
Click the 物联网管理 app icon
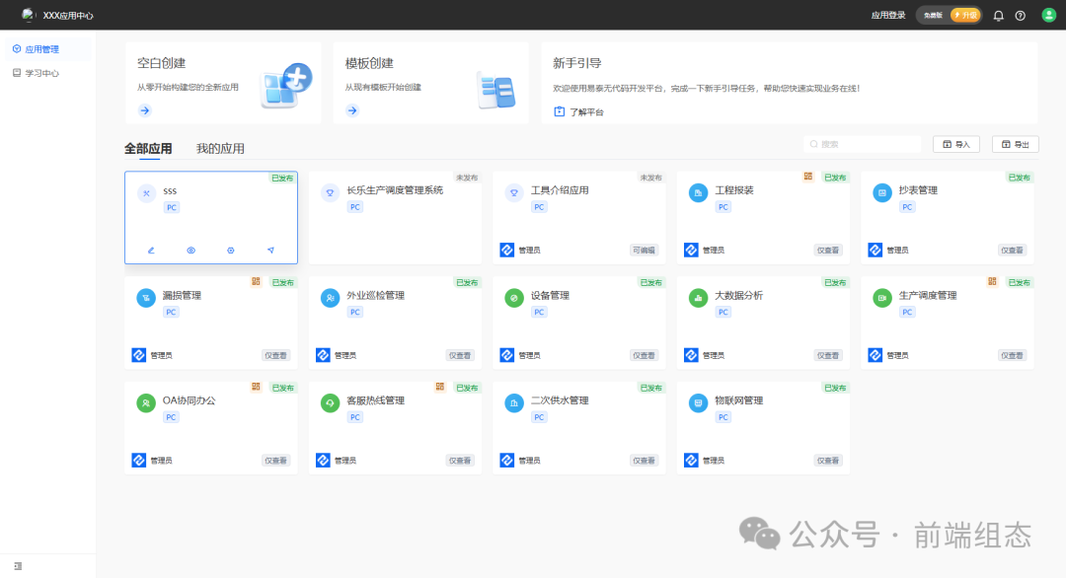coord(698,403)
